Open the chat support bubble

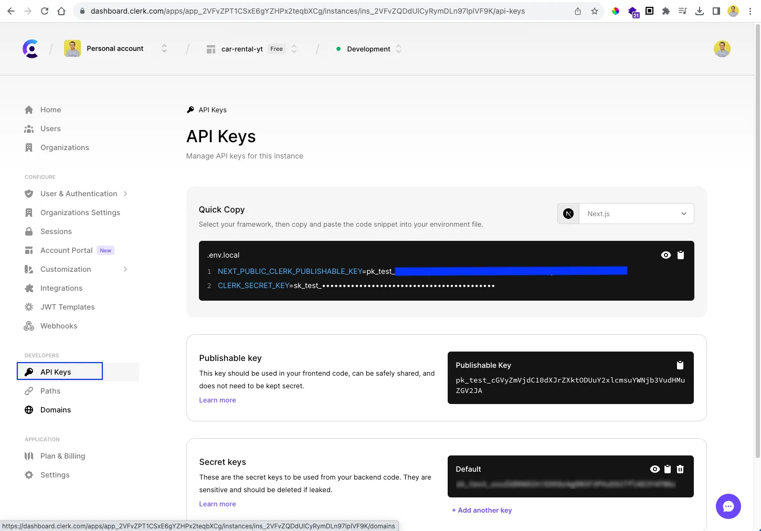click(728, 506)
